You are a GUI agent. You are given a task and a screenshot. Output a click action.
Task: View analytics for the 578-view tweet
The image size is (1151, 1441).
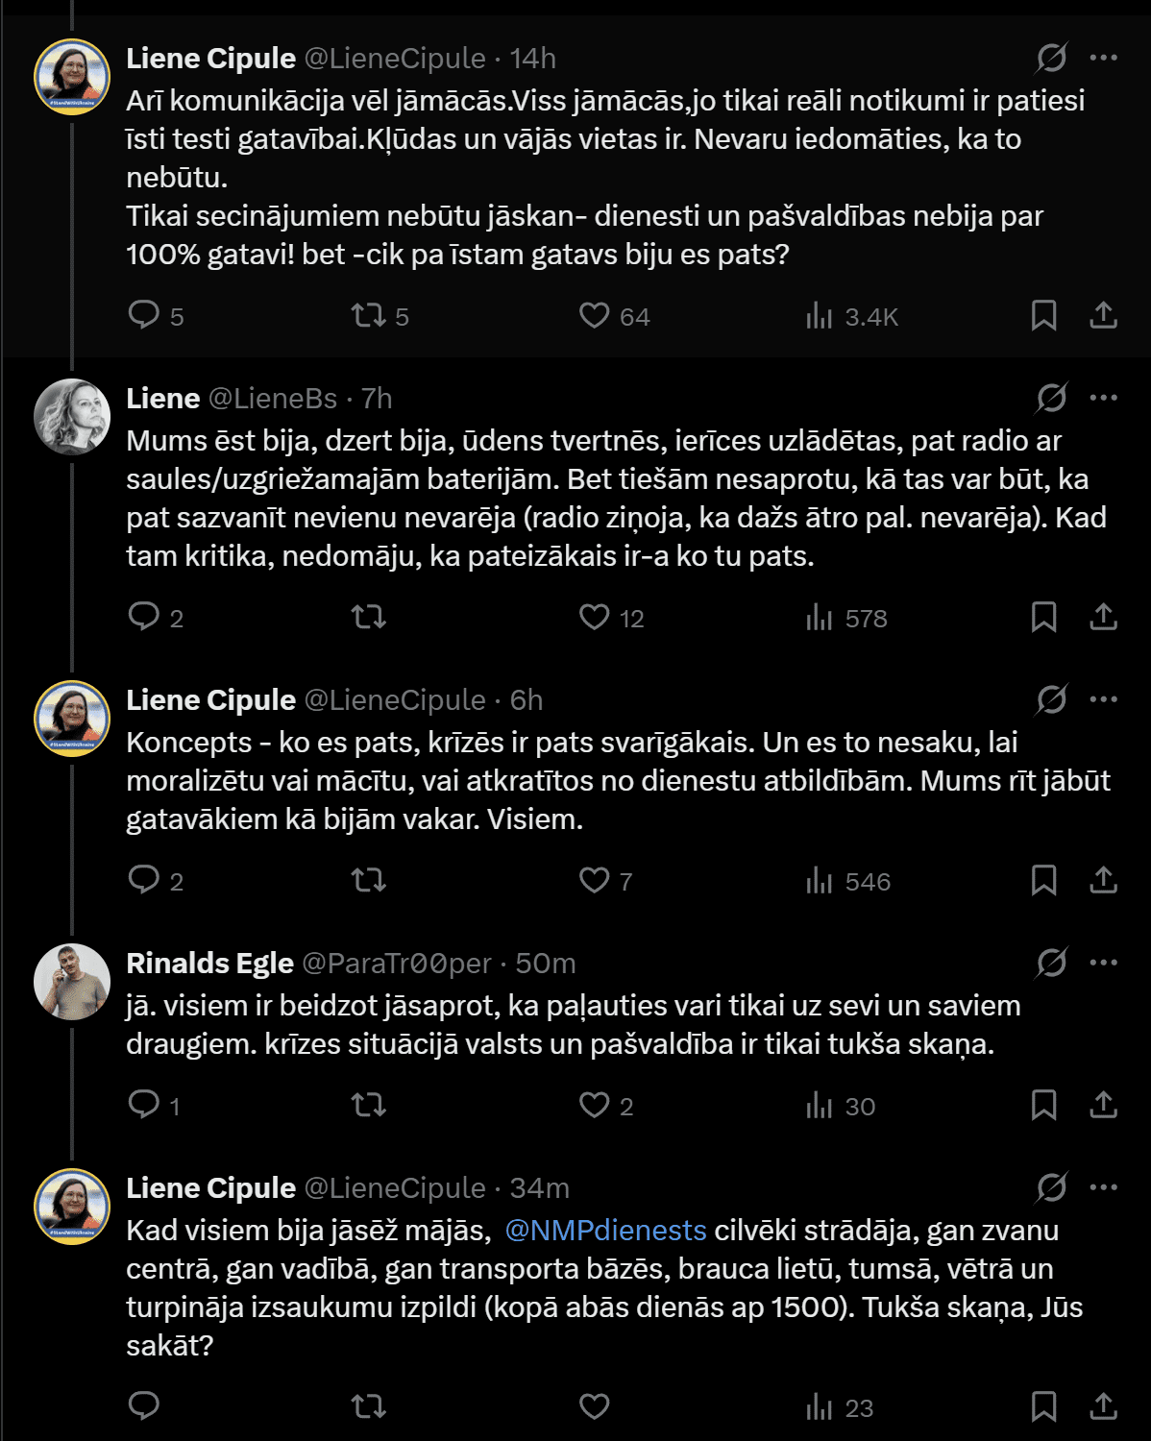845,618
